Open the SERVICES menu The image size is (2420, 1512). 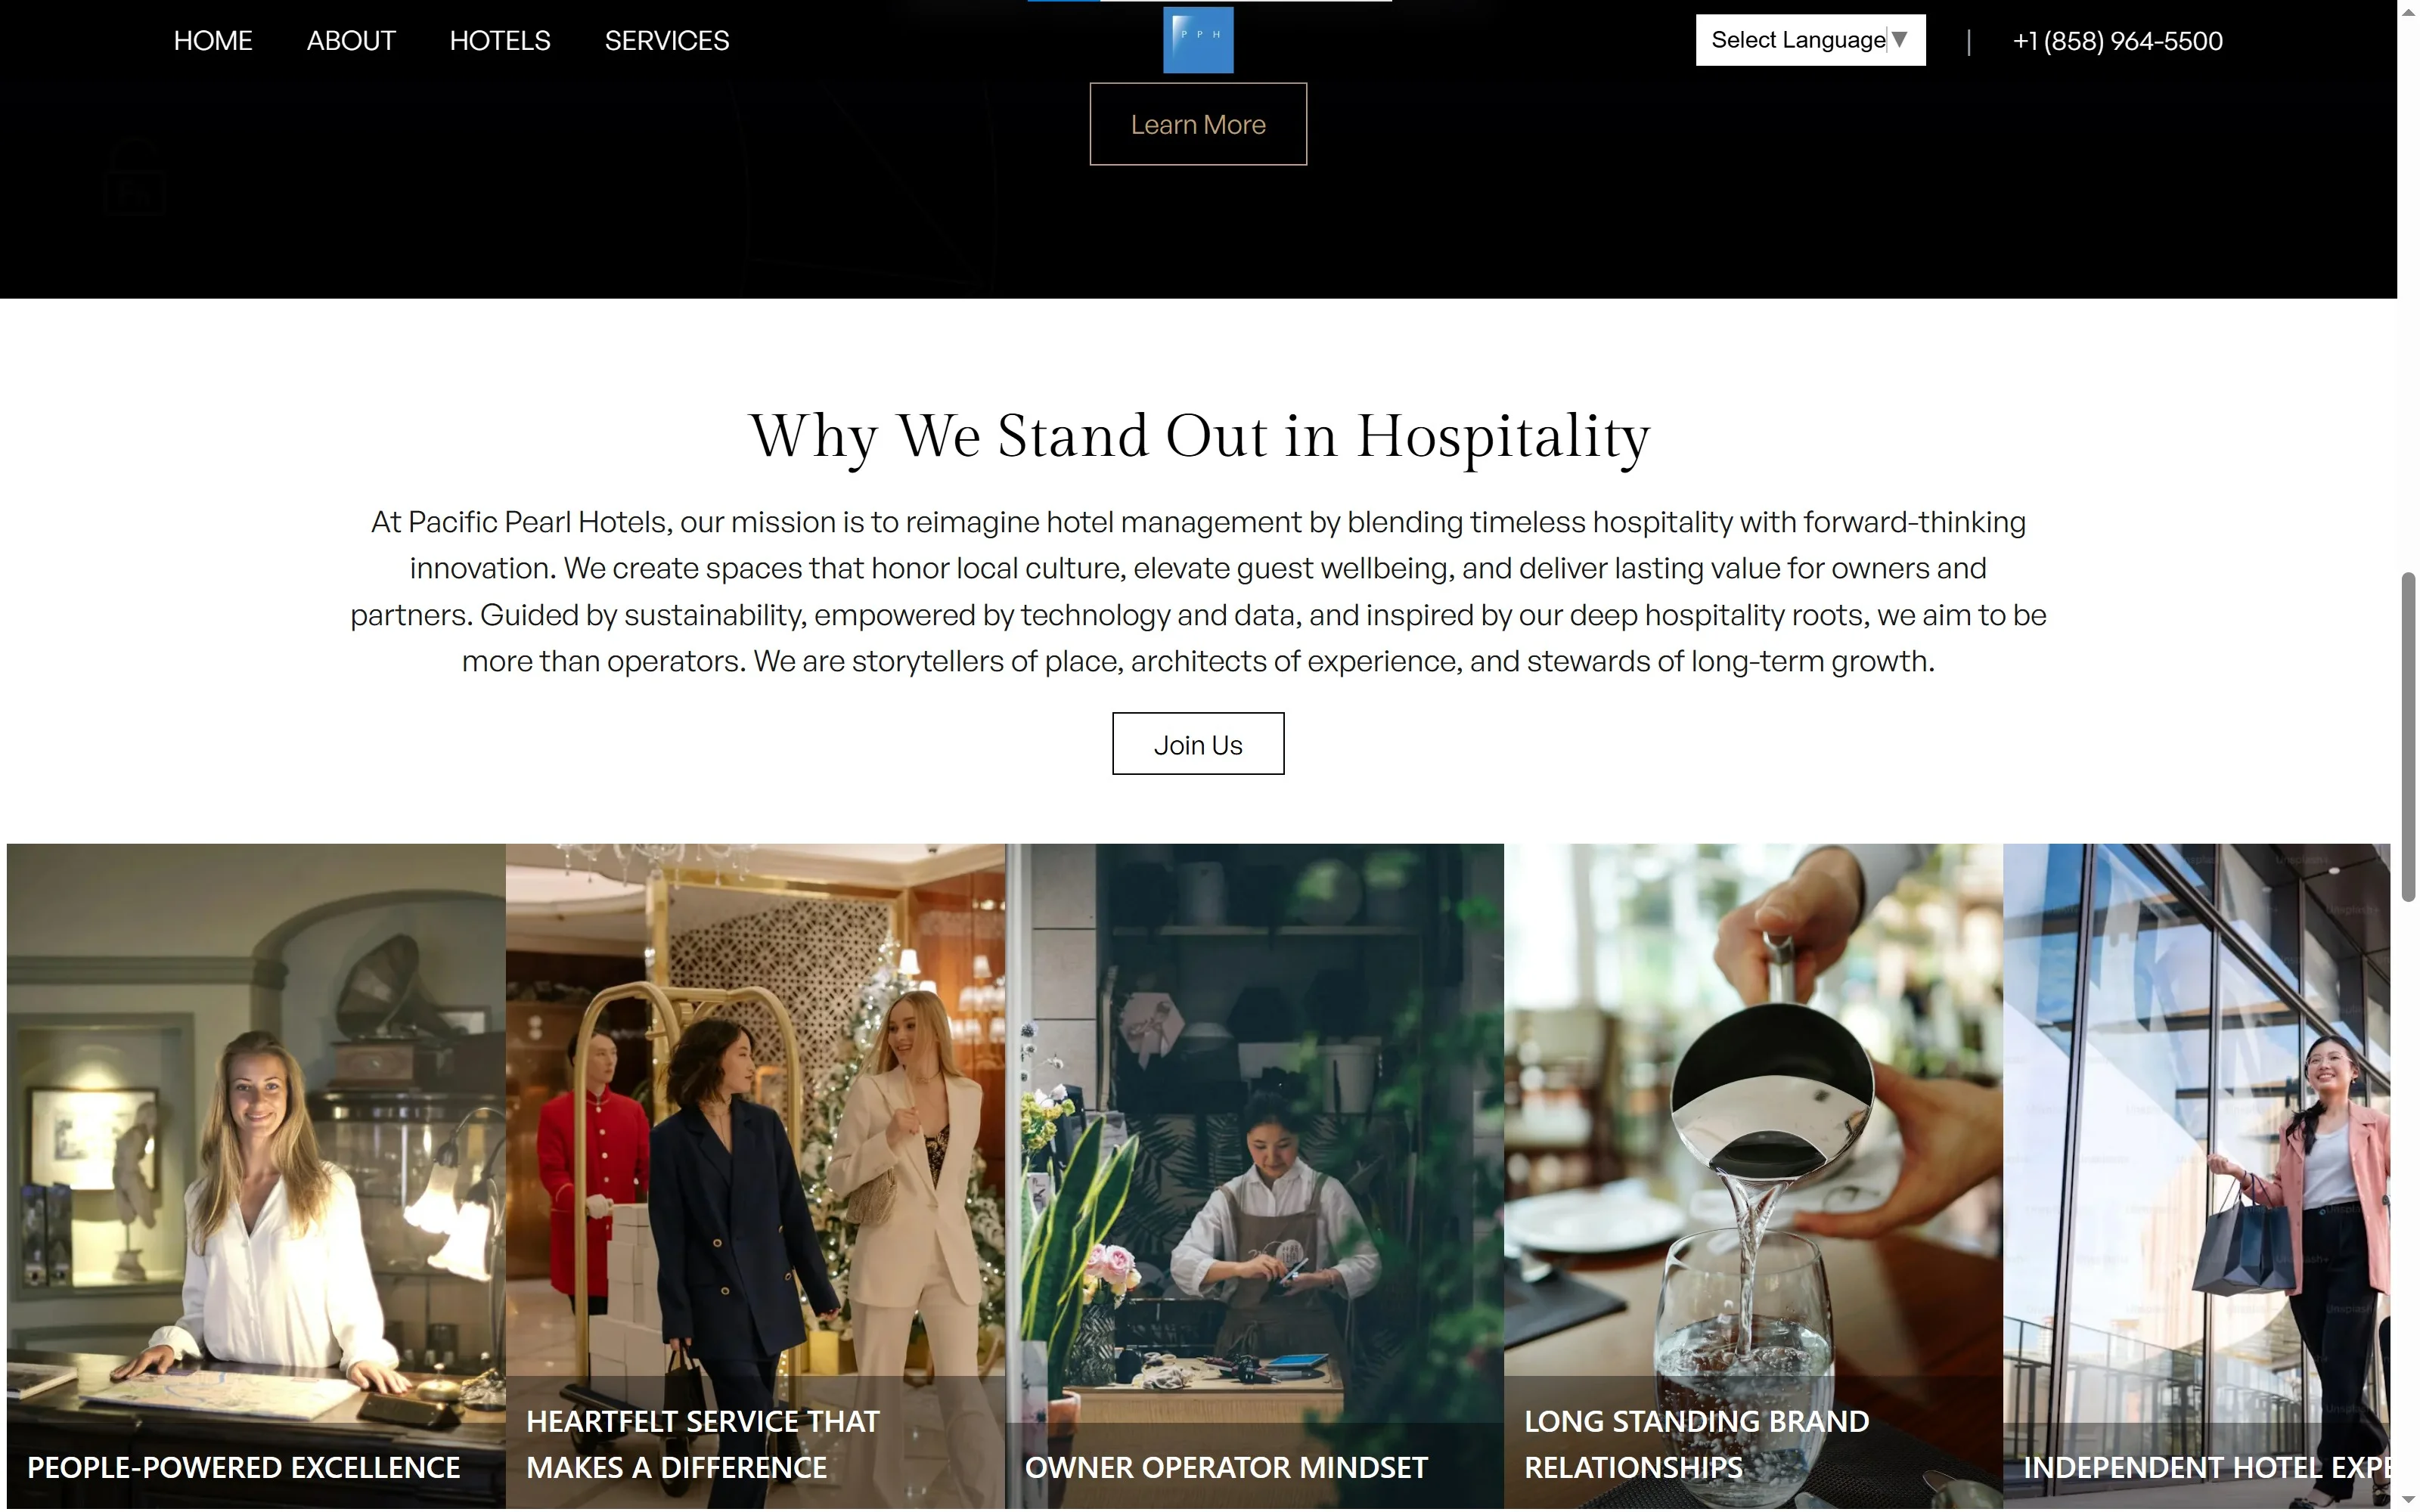pos(667,41)
